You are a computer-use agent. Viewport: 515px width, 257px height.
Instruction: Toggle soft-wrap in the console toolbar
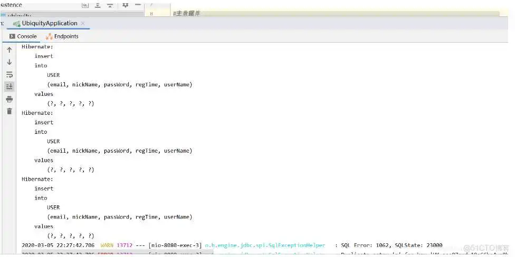(9, 74)
